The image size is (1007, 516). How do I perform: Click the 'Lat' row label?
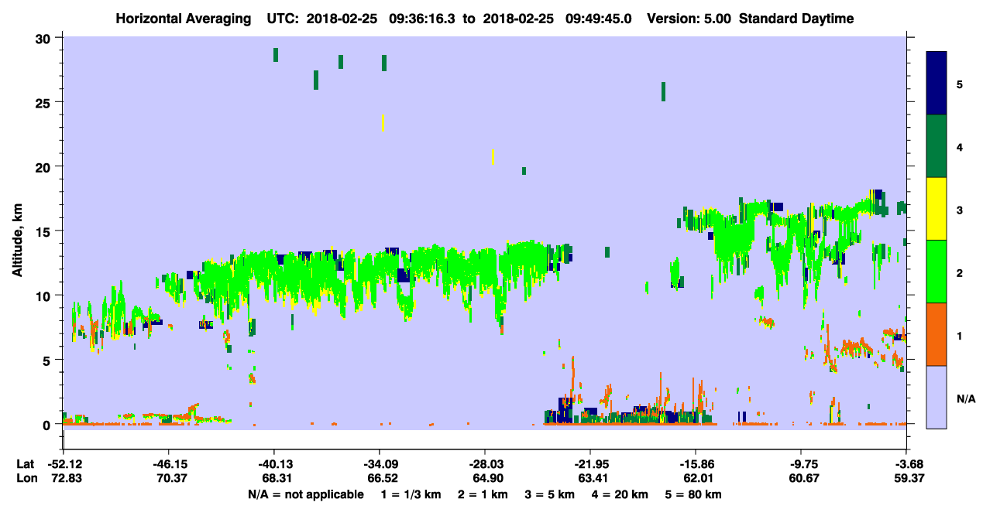pyautogui.click(x=25, y=464)
